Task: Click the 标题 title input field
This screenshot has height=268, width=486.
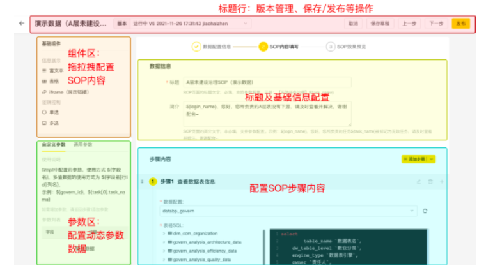Action: point(267,82)
